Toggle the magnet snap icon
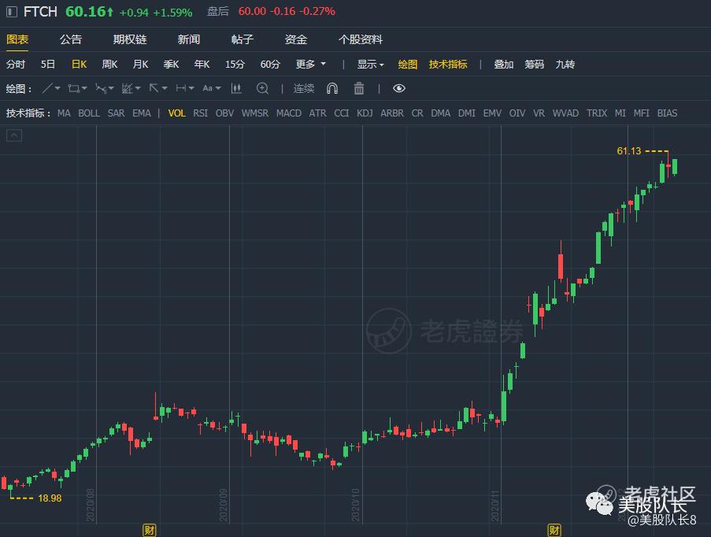711x537 pixels. [x=332, y=88]
